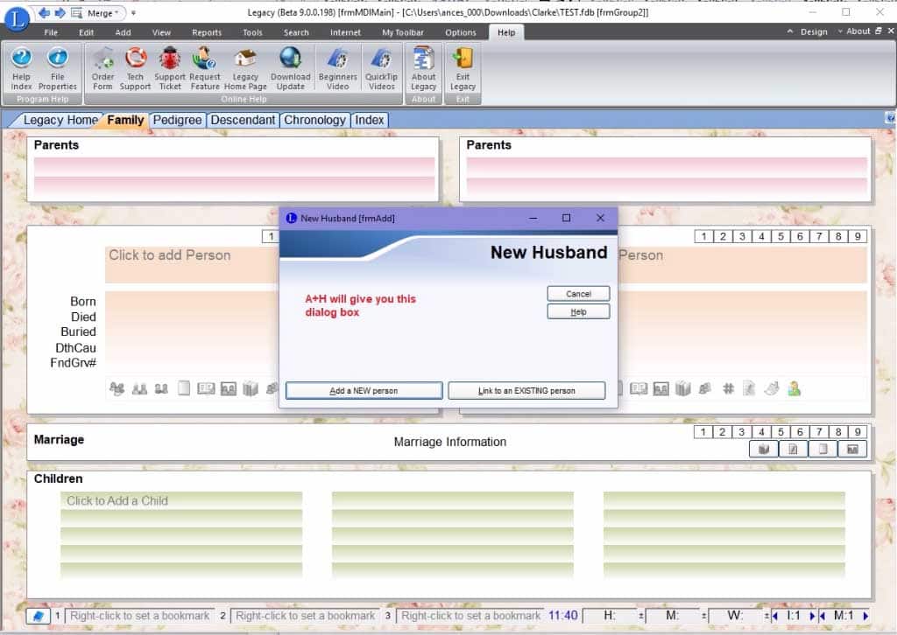This screenshot has height=635, width=897.
Task: Open the Internet menu
Action: (345, 32)
